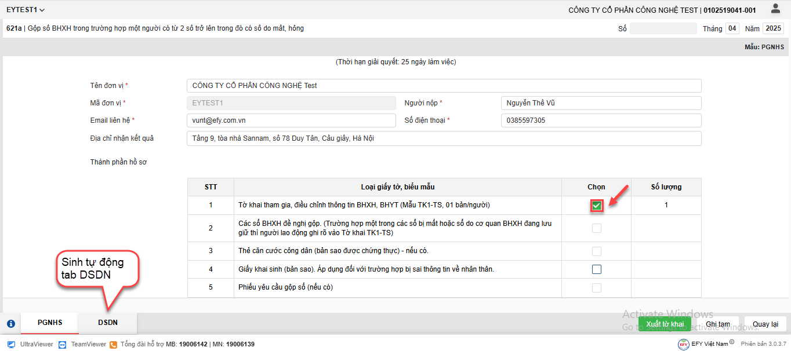Click the Email liên hệ input field
This screenshot has width=791, height=351.
[291, 120]
